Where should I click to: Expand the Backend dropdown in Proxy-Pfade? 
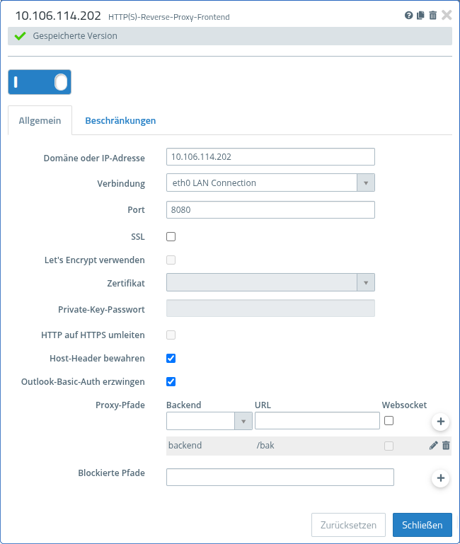click(x=209, y=422)
